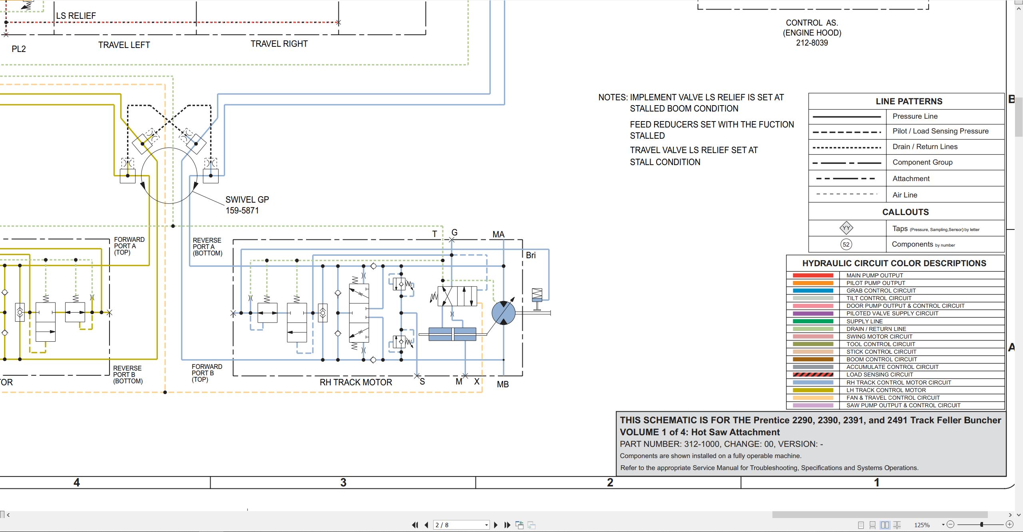Image resolution: width=1023 pixels, height=532 pixels.
Task: Click the CALLOUTS heading
Action: [905, 212]
